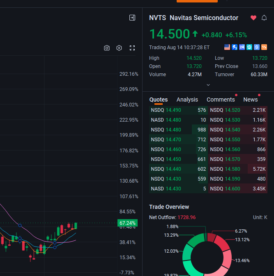Open the Comments tab
Image resolution: width=274 pixels, height=276 pixels.
pos(221,100)
